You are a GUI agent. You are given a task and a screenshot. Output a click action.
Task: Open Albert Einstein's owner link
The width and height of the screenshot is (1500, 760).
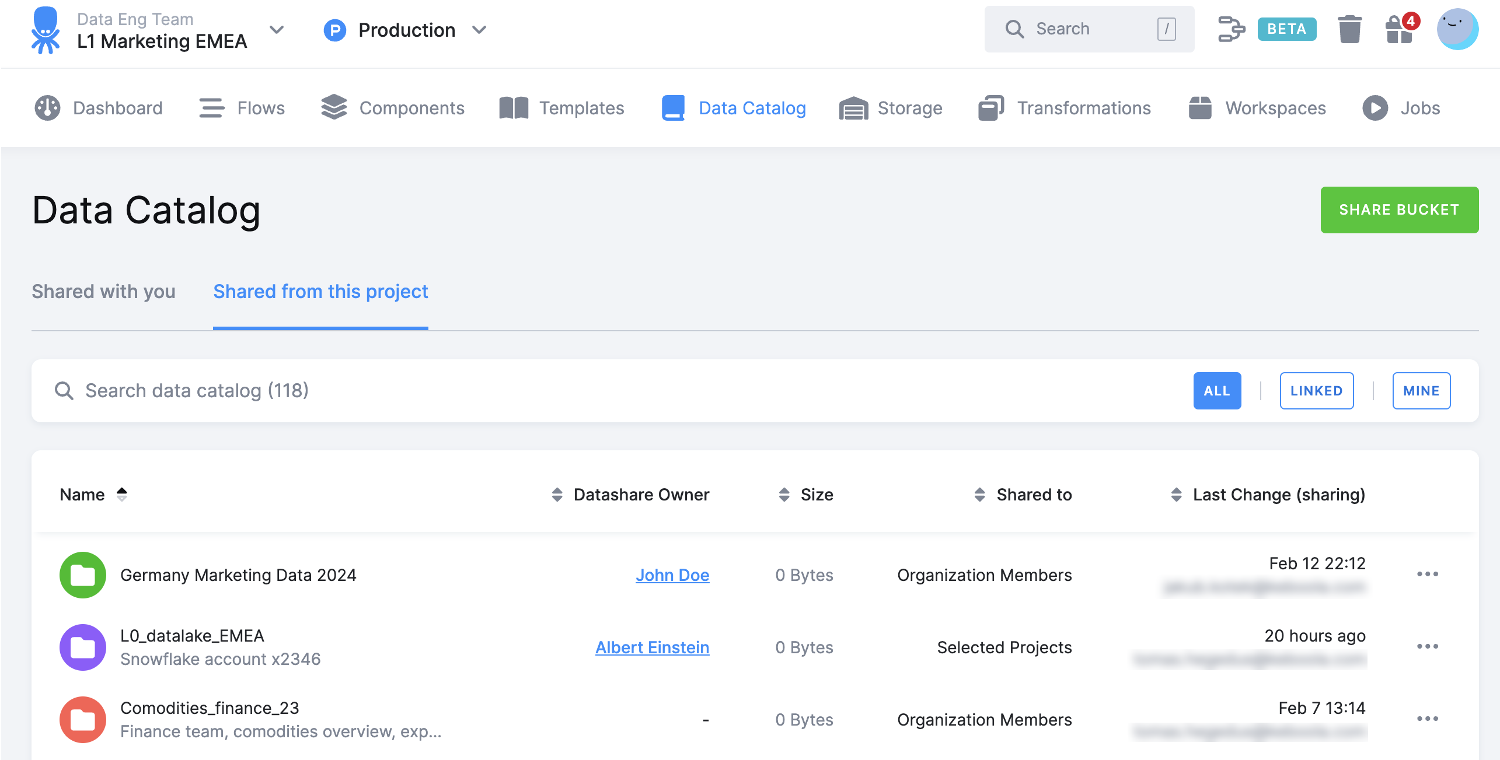tap(652, 647)
